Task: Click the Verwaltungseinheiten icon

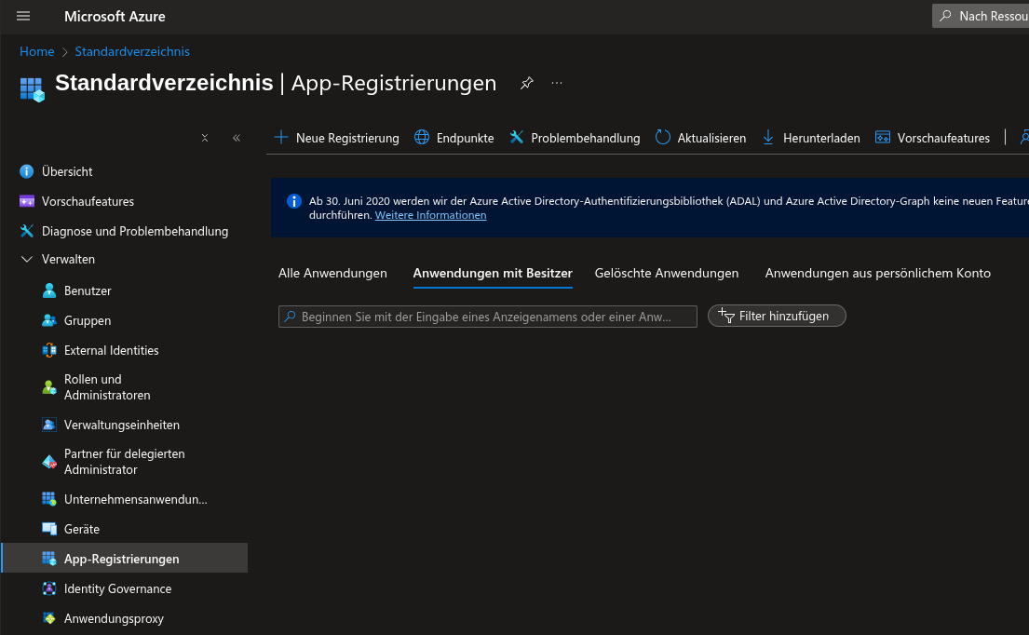Action: click(x=49, y=425)
